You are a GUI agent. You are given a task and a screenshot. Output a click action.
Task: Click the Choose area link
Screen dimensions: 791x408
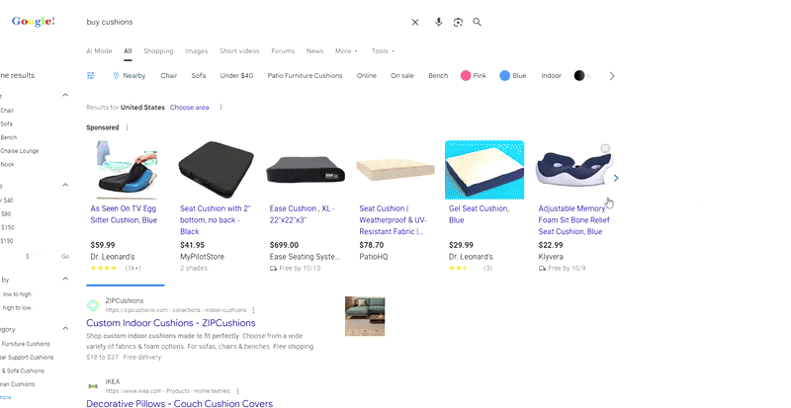(x=189, y=108)
